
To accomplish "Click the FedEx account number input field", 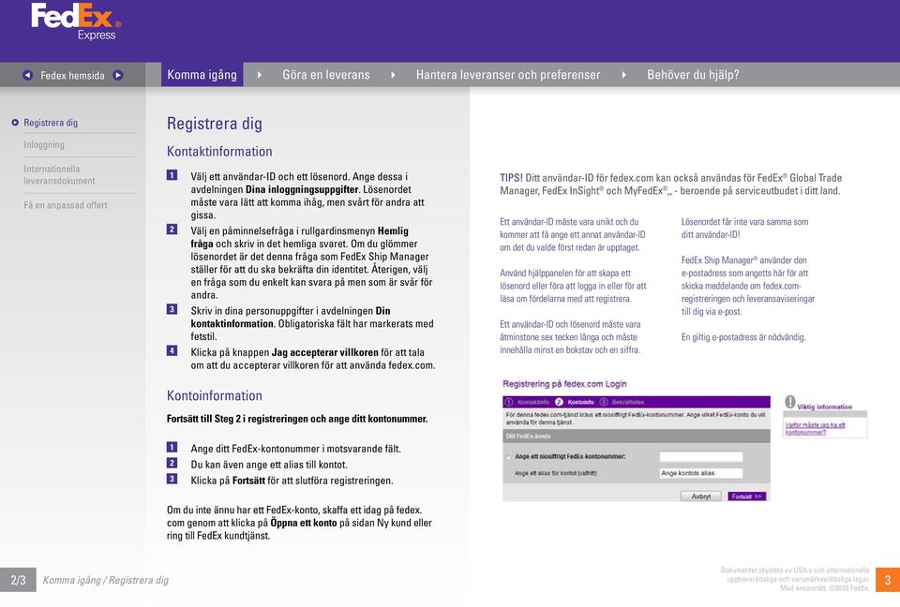I will [701, 457].
